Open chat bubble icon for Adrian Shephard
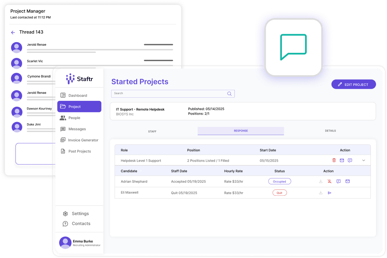 tap(339, 182)
